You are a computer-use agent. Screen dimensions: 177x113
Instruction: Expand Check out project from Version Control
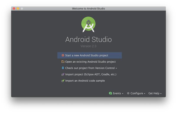pyautogui.click(x=89, y=68)
